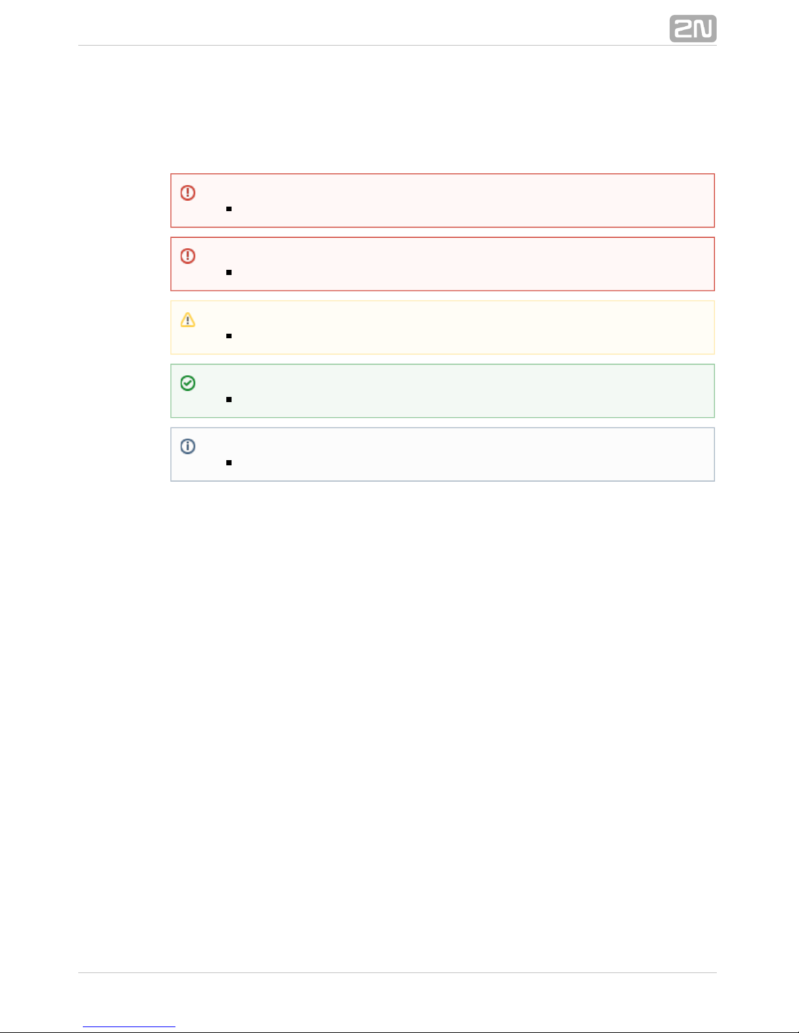Click inside the upper red callout box
Viewport: 799px width, 1033px height.
[457, 200]
